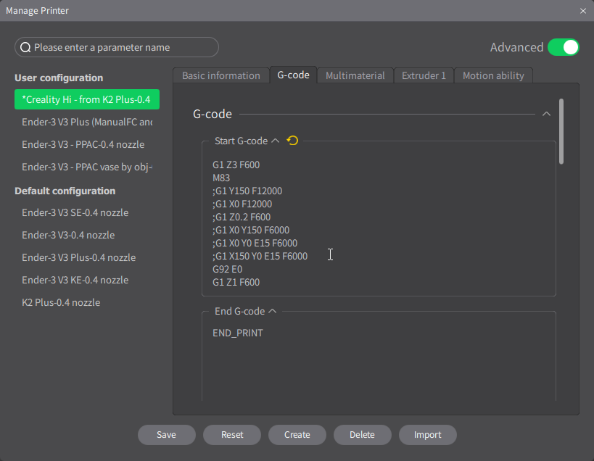Click the line ;G1 Z0.2 F600
This screenshot has height=461, width=594.
click(x=242, y=217)
